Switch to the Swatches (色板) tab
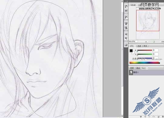The width and height of the screenshot is (164, 118). coord(139,46)
